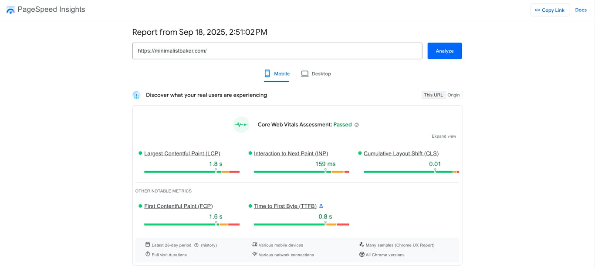The image size is (595, 269).
Task: Open the LCP metric details link
Action: [x=182, y=153]
